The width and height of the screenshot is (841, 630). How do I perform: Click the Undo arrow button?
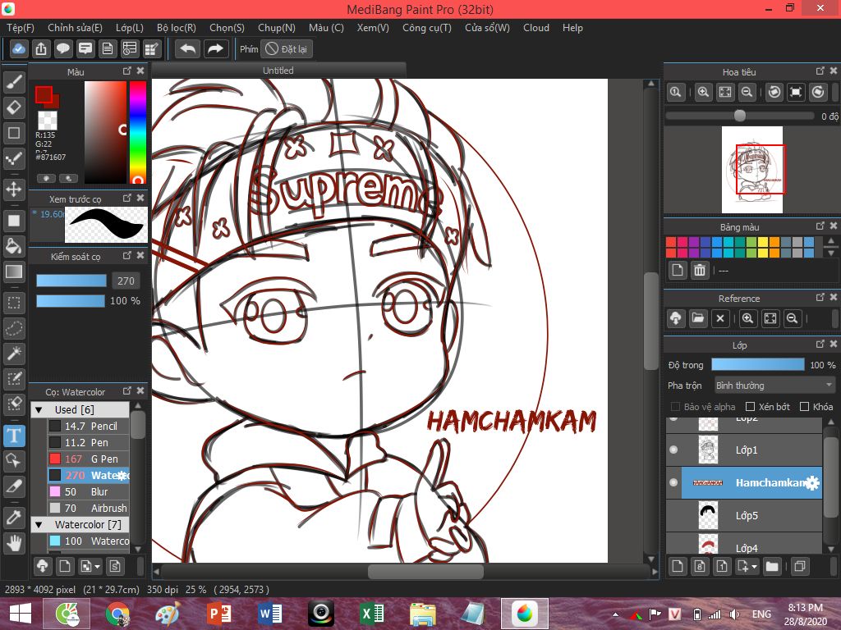(188, 48)
